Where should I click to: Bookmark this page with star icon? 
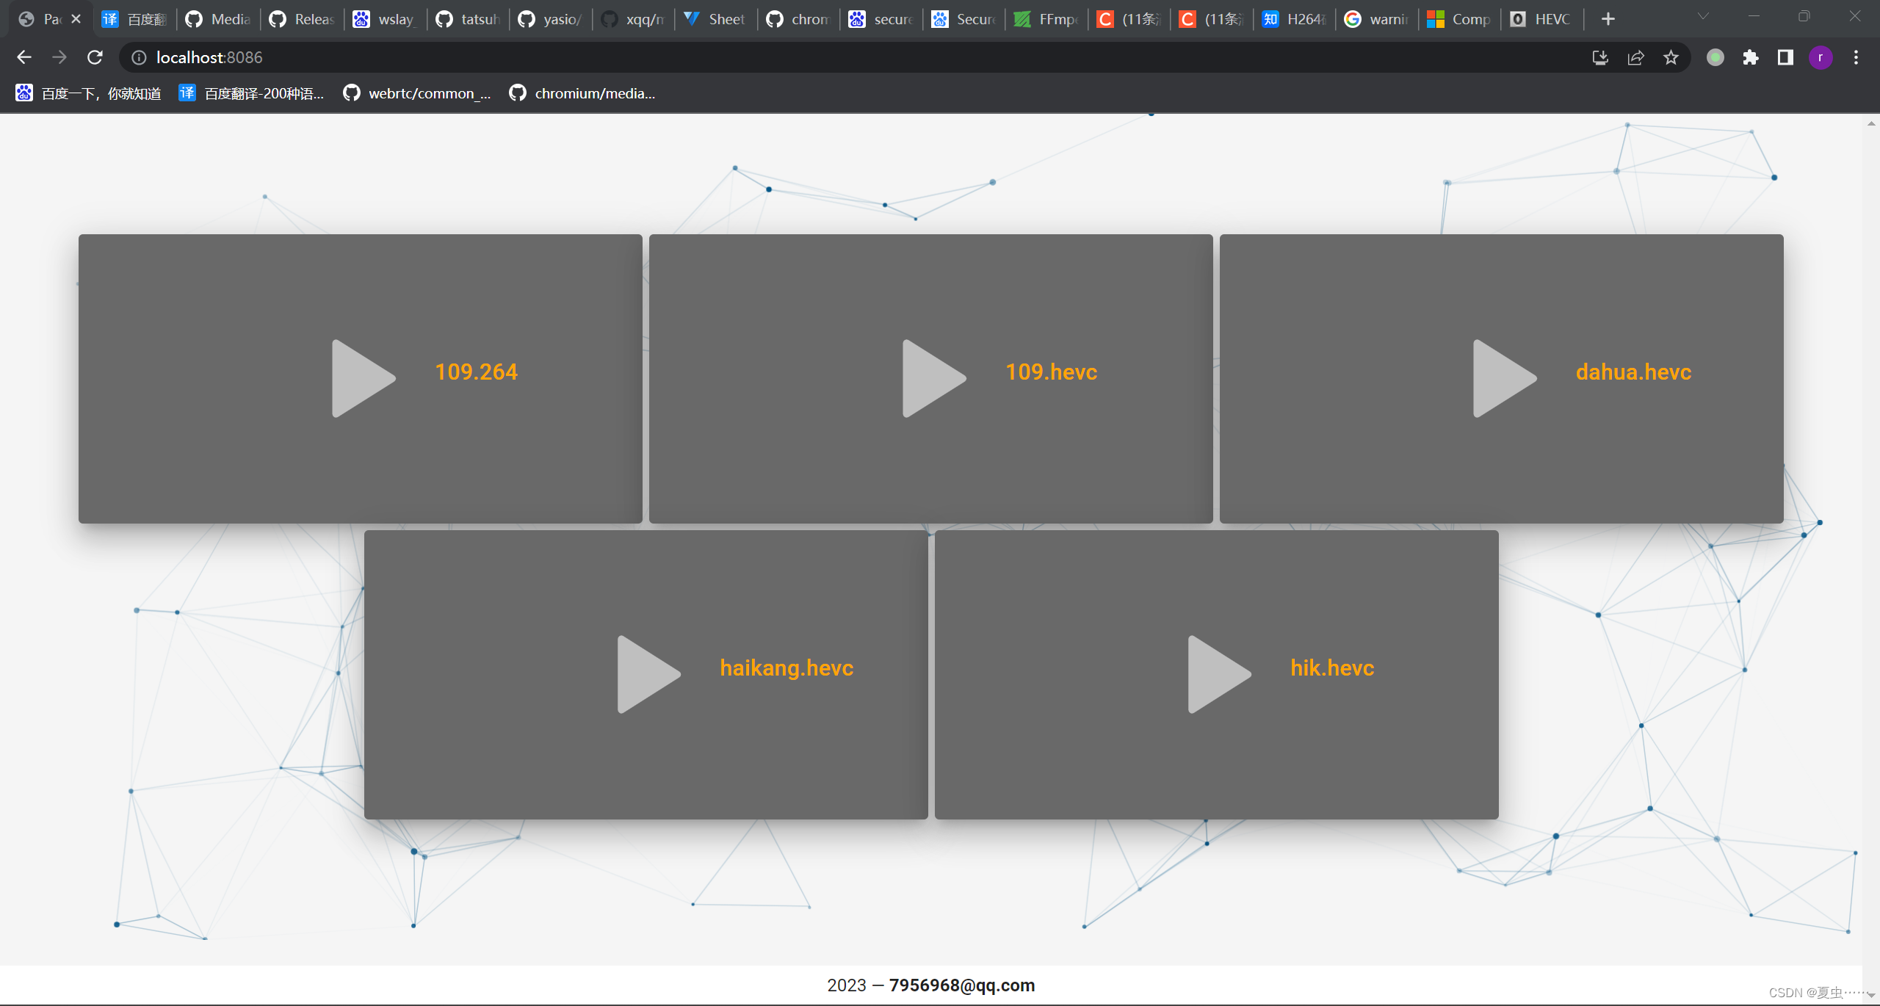click(x=1671, y=57)
